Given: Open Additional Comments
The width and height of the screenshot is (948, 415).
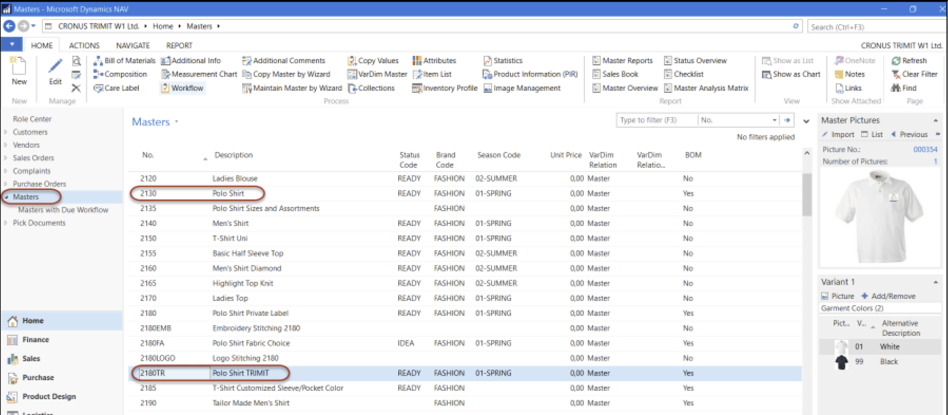Looking at the screenshot, I should click(284, 61).
